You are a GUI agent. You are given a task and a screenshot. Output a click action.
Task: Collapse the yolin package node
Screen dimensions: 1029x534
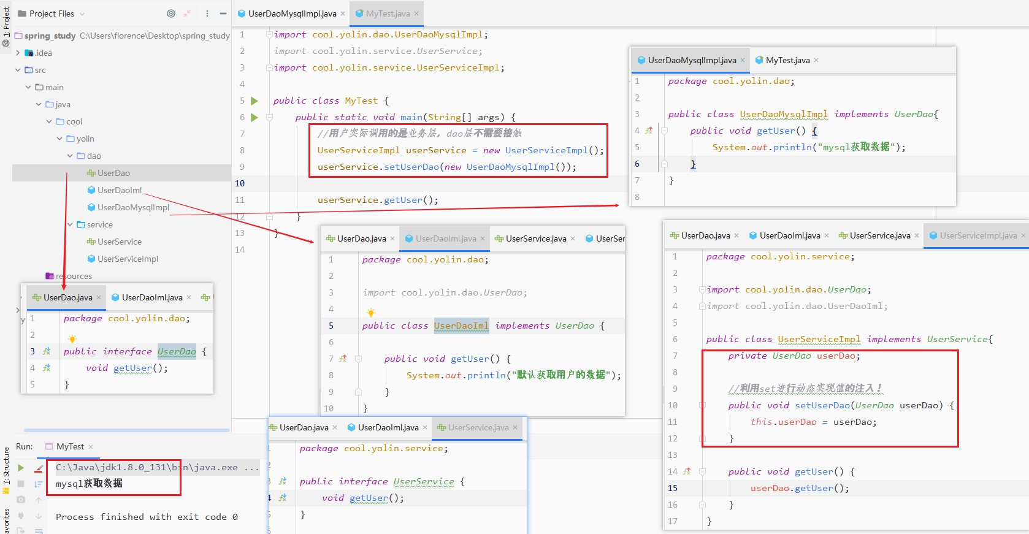pyautogui.click(x=59, y=139)
